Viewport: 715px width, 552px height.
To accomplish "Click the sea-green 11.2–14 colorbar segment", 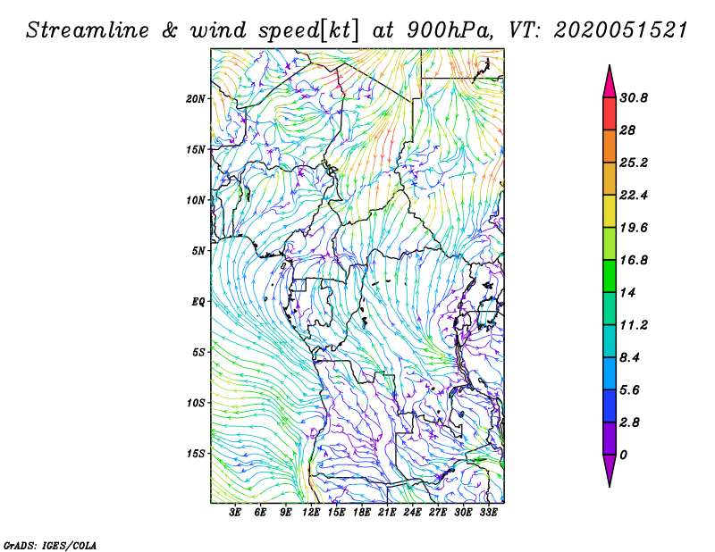I will click(x=610, y=308).
